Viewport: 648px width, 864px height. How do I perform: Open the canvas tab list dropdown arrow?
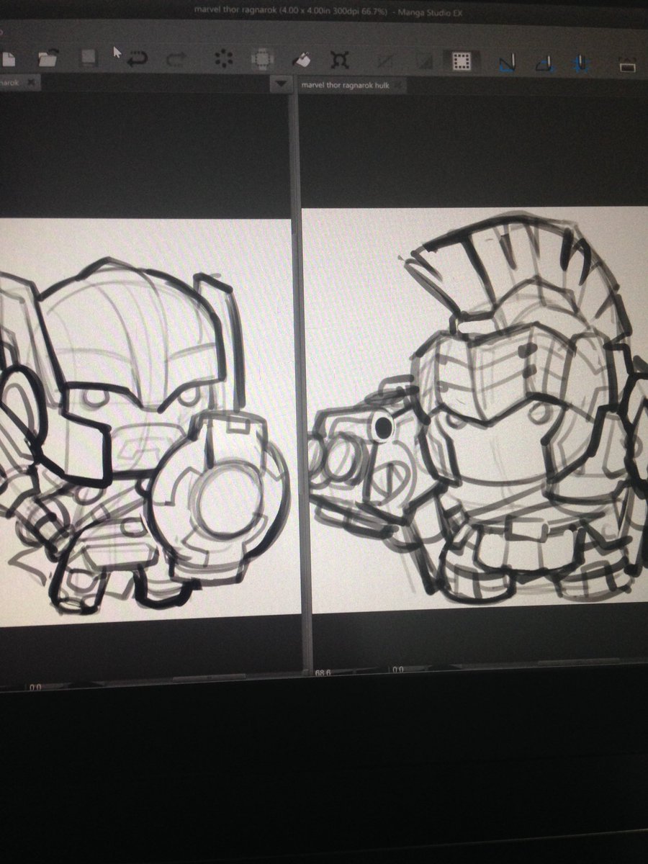tap(281, 85)
